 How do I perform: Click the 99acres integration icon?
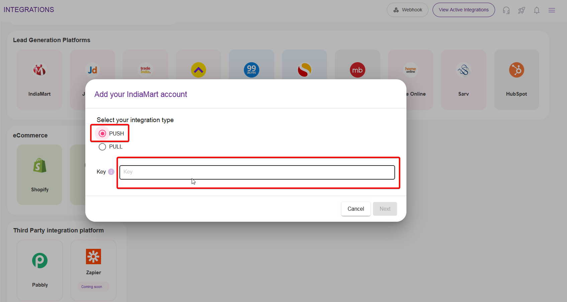tap(251, 70)
